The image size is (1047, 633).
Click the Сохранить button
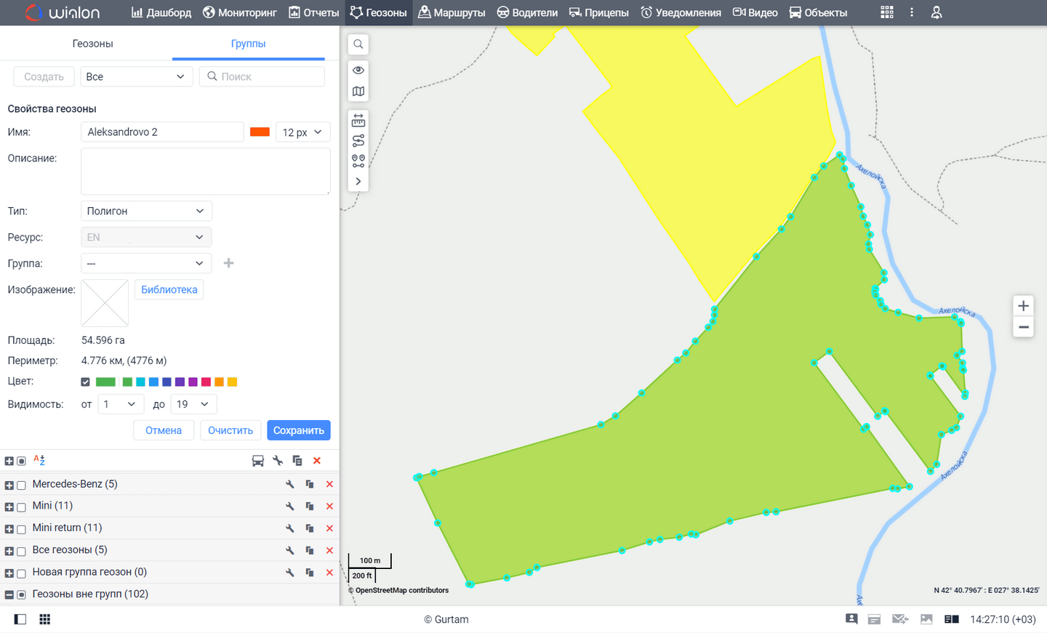coord(298,430)
